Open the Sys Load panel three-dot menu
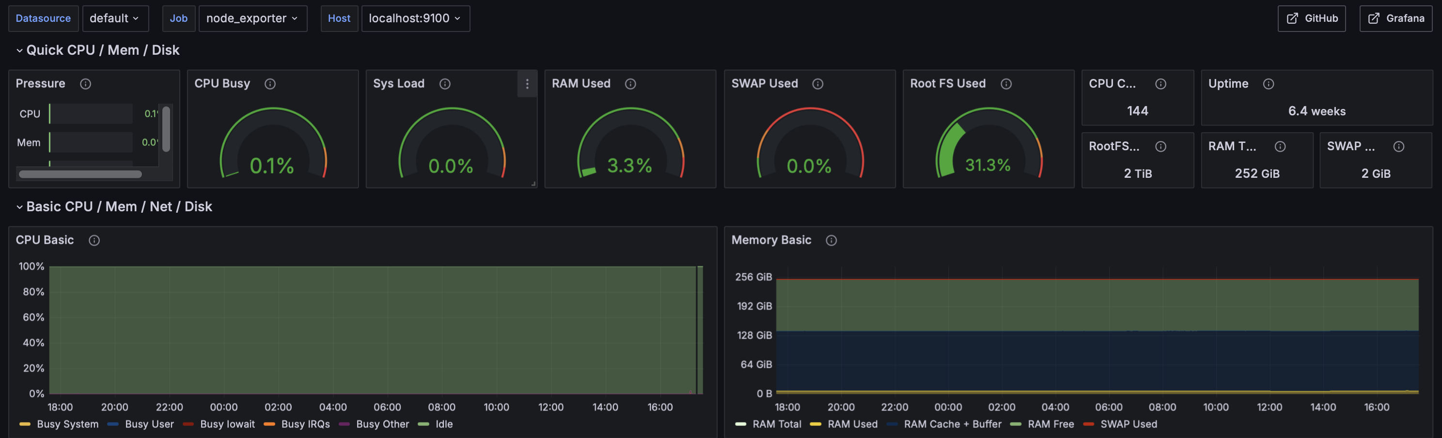 pos(527,84)
